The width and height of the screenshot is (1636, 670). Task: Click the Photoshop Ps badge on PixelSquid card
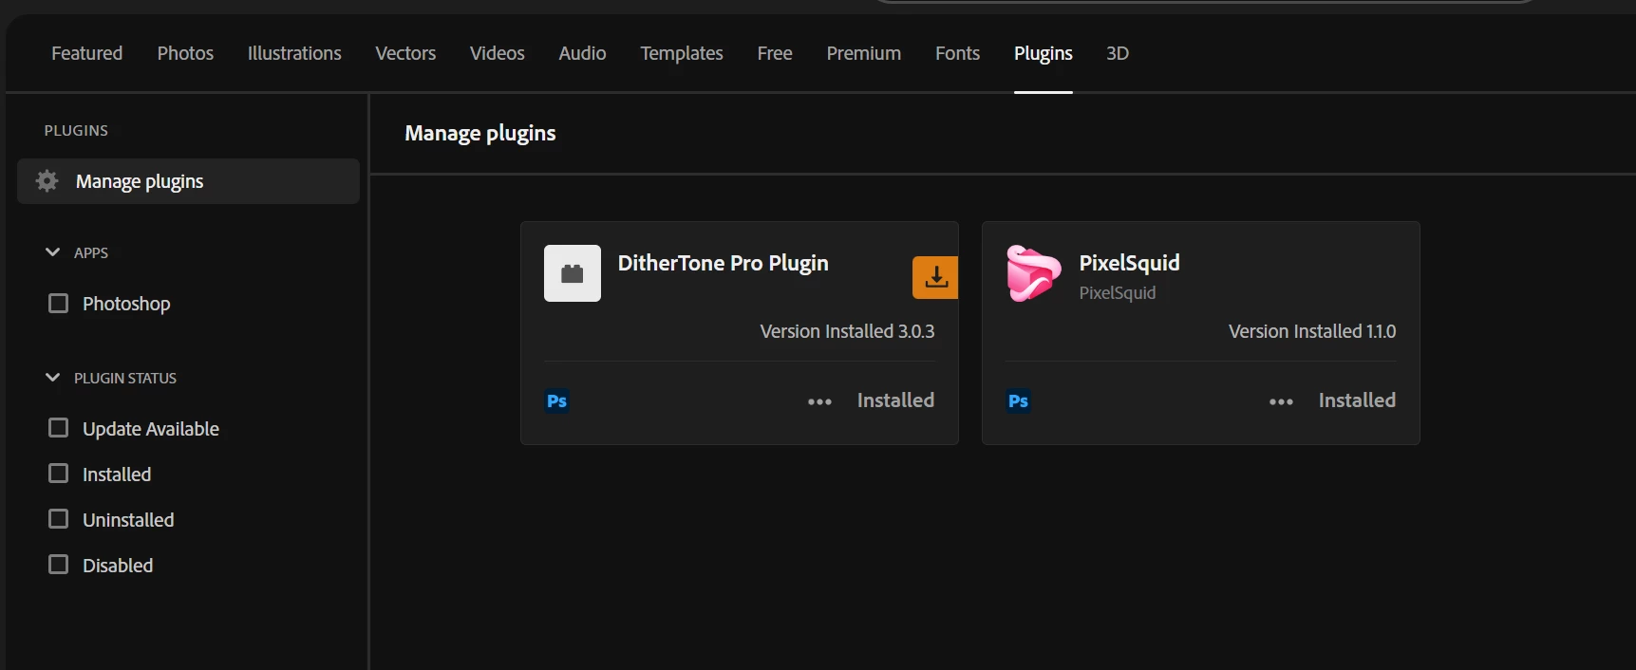tap(1019, 400)
